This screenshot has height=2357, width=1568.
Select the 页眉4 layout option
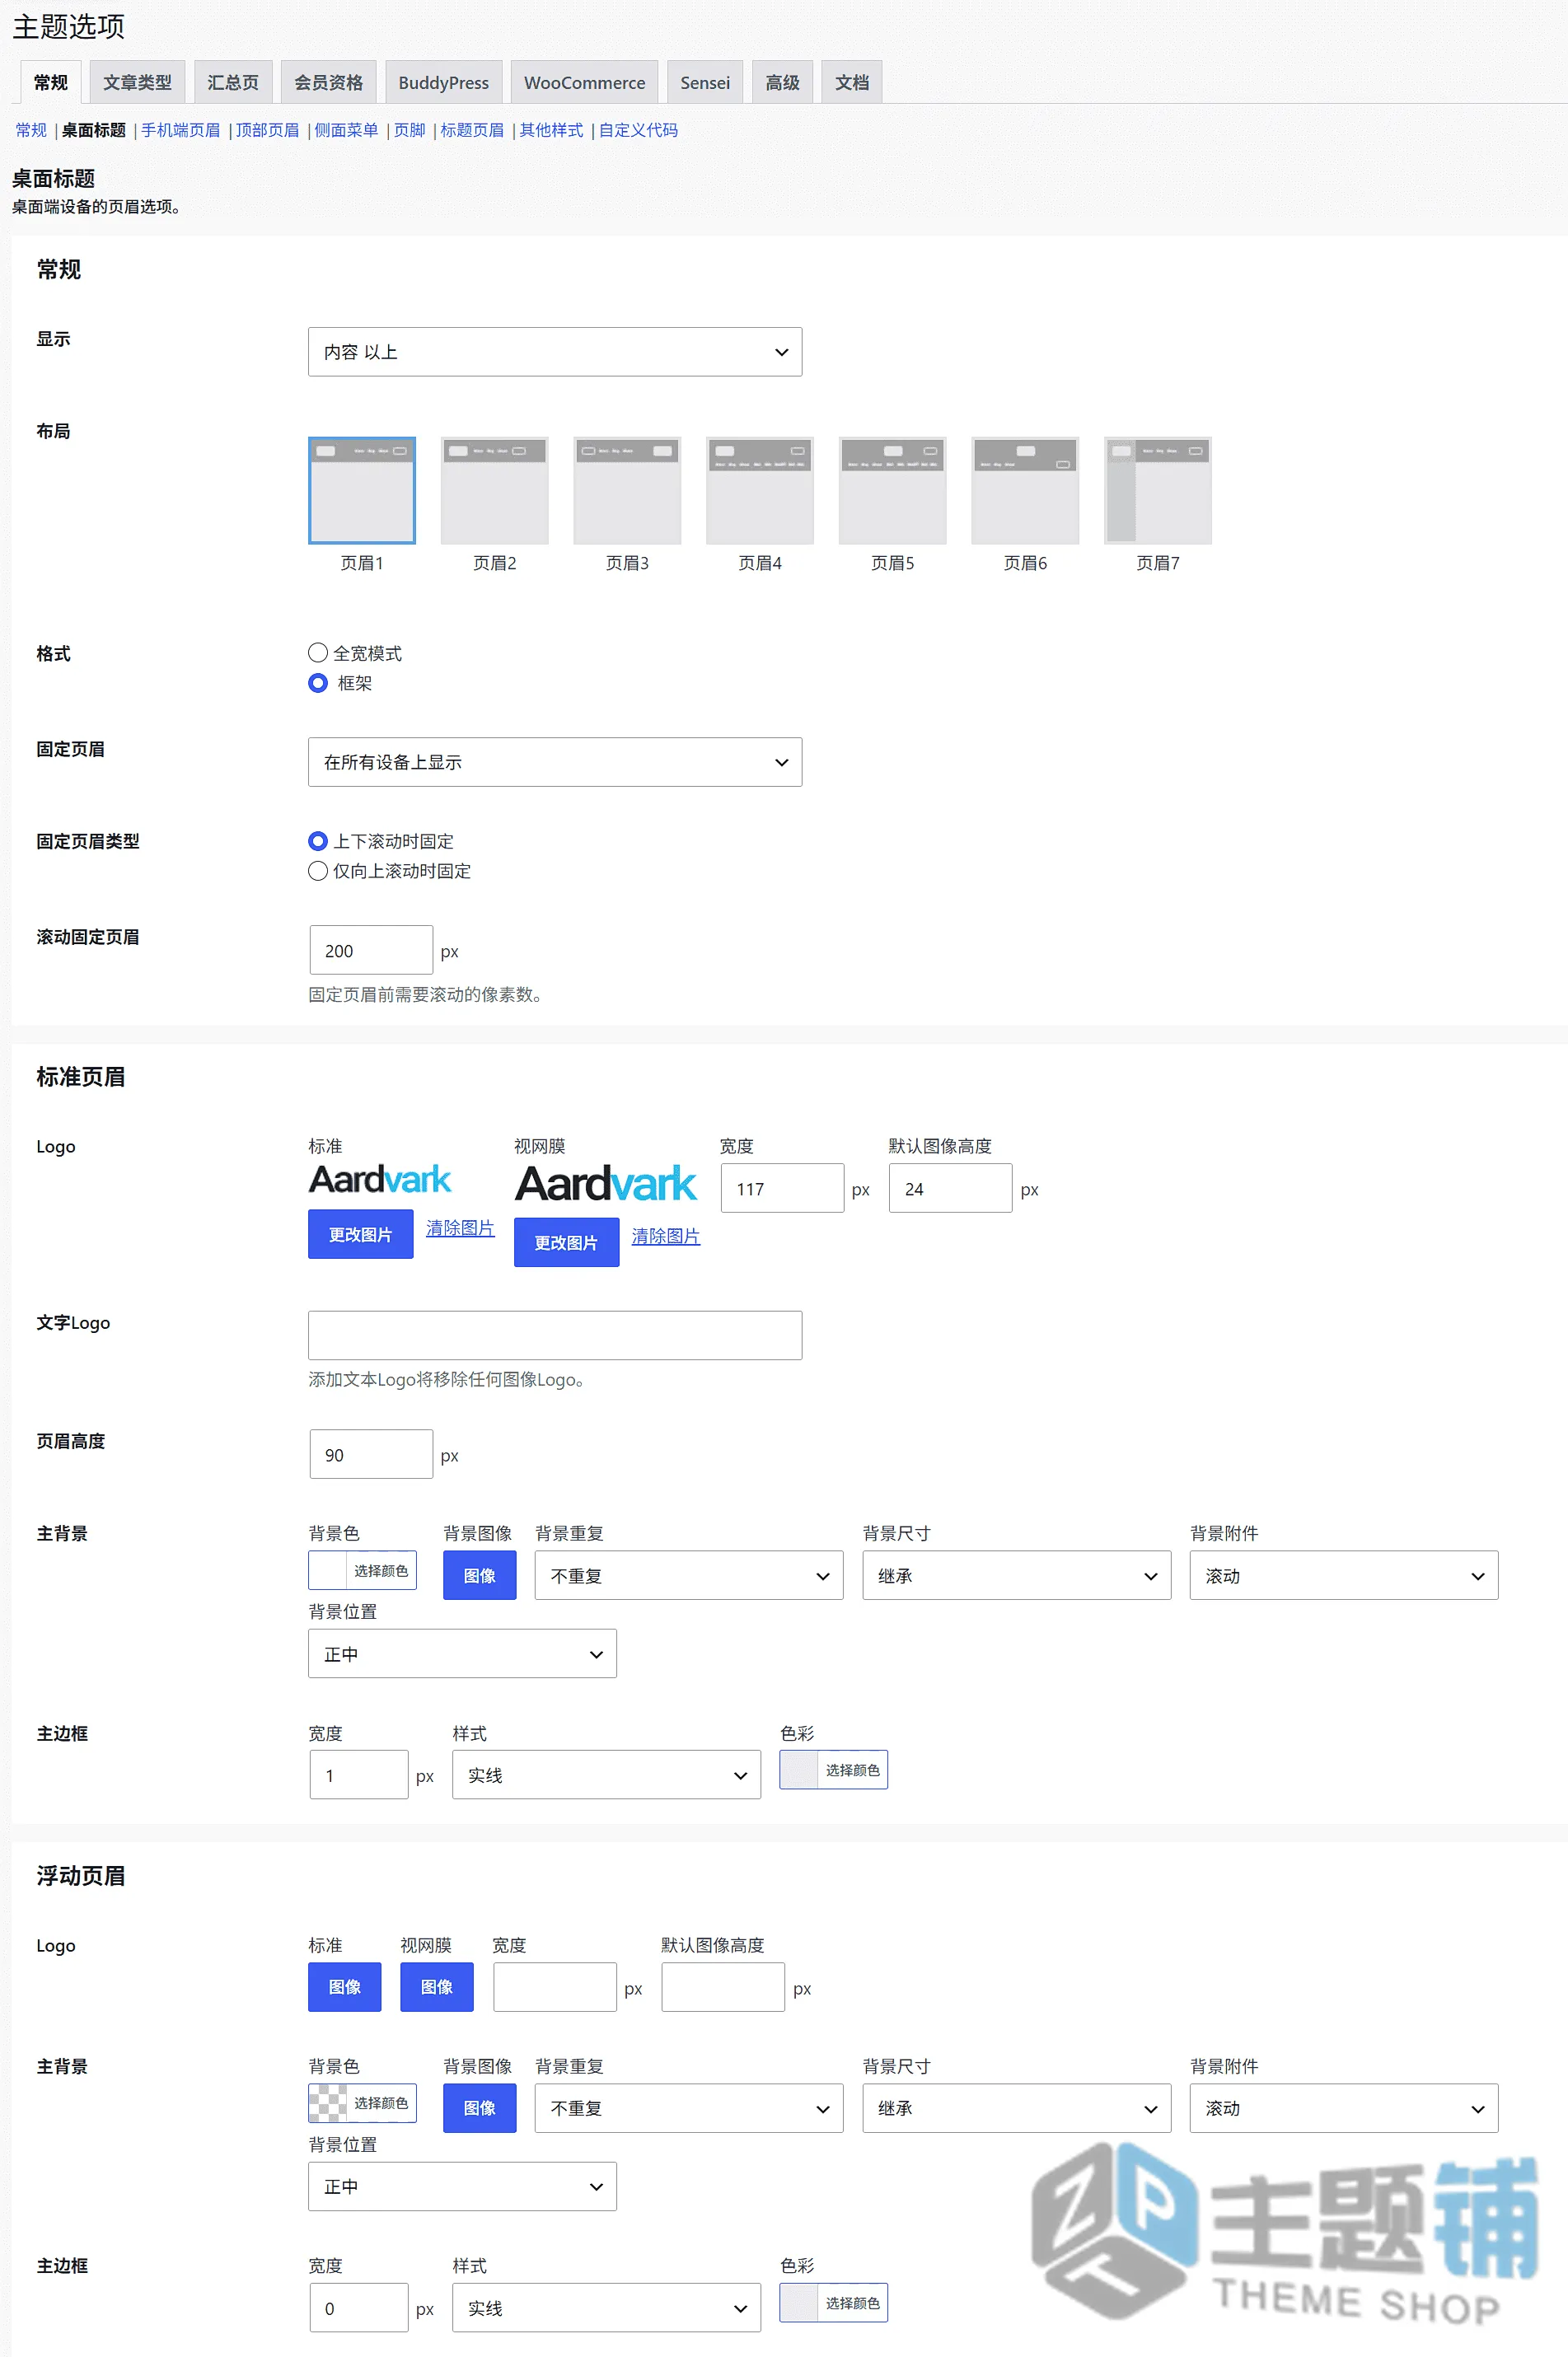(x=760, y=490)
